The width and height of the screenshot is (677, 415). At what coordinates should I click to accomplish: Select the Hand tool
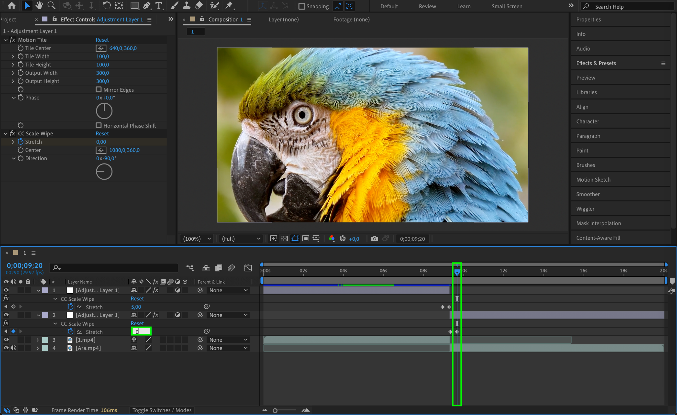pos(39,6)
